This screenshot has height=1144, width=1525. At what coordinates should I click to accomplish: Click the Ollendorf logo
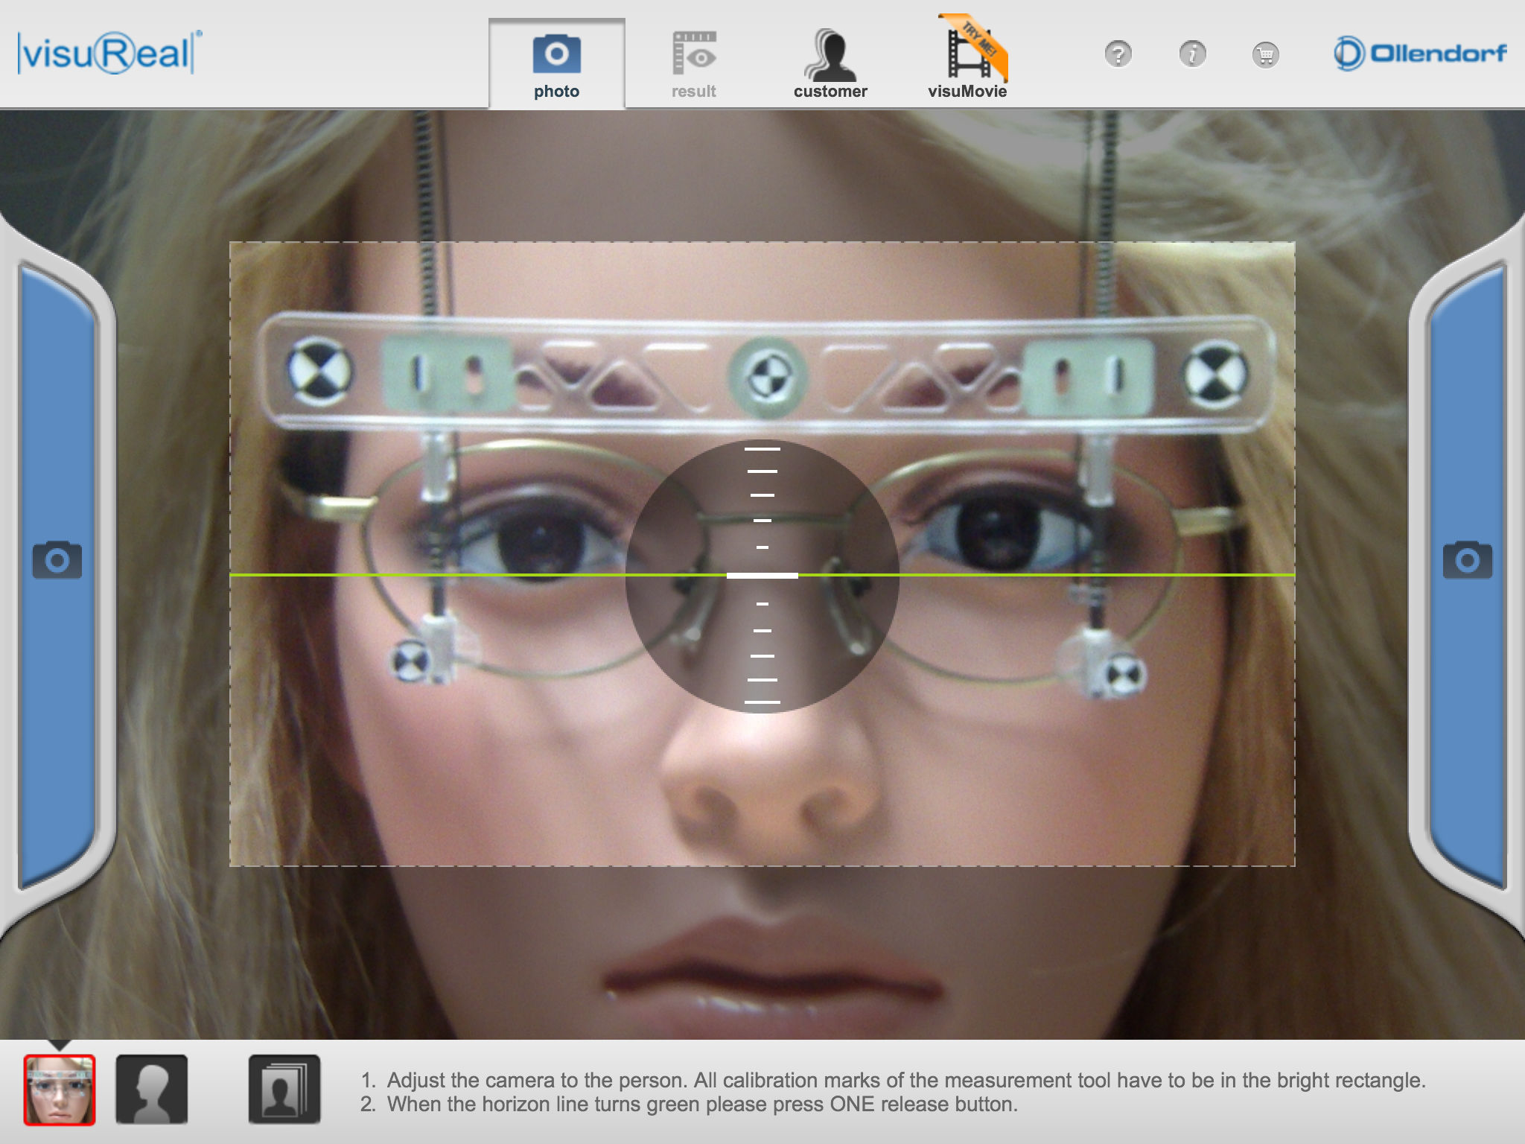click(x=1420, y=53)
